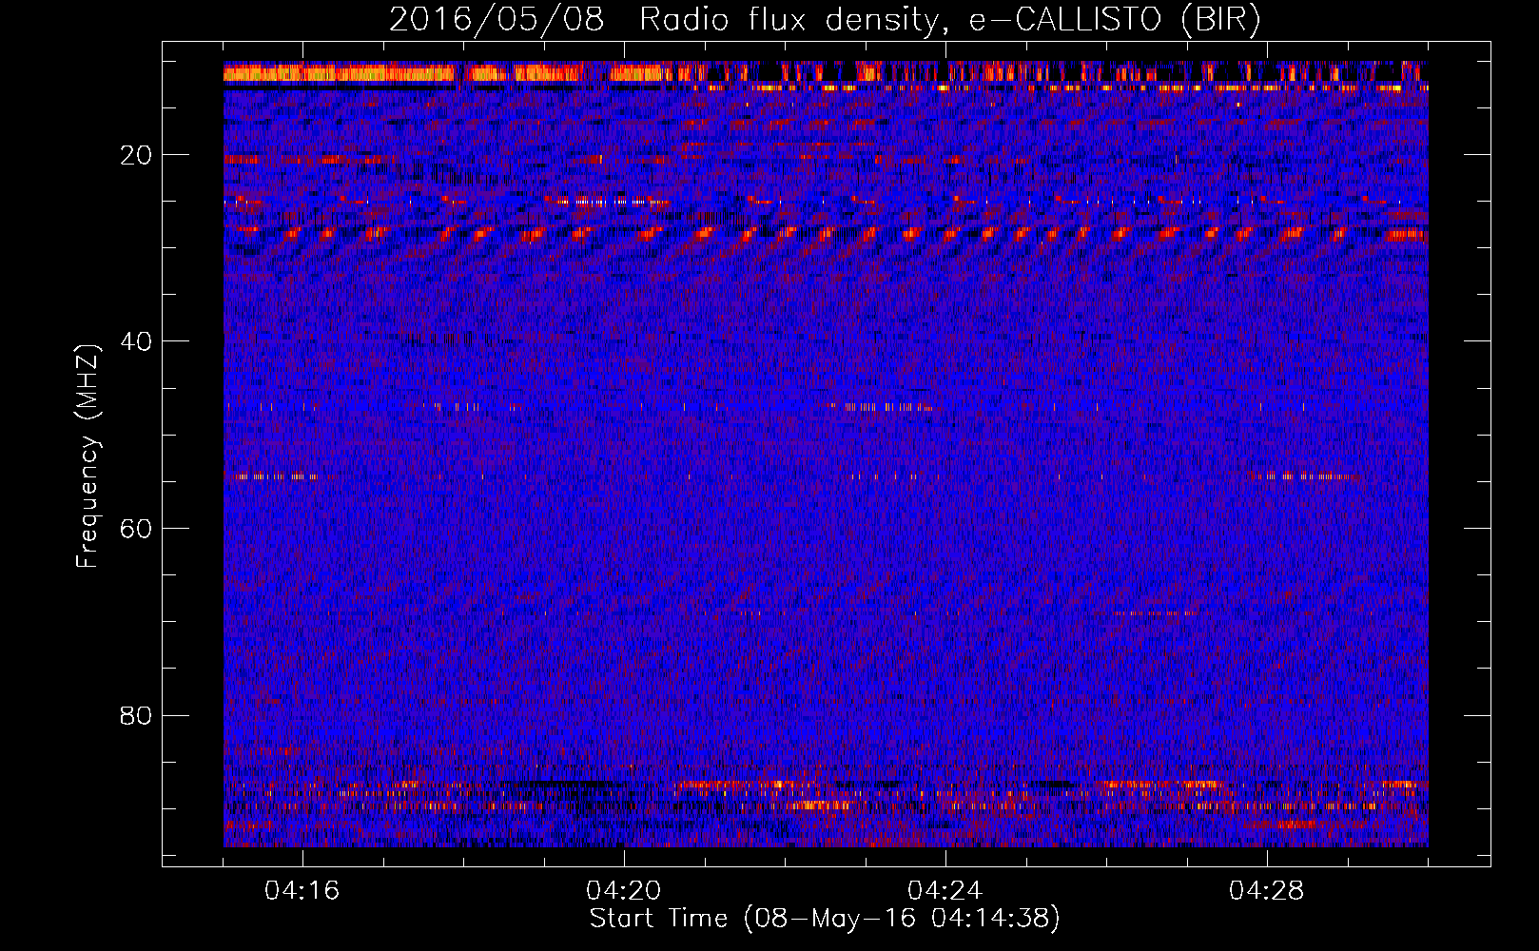Click the date "2016/05/08" in the title
Viewport: 1539px width, 951px height.
pos(497,19)
